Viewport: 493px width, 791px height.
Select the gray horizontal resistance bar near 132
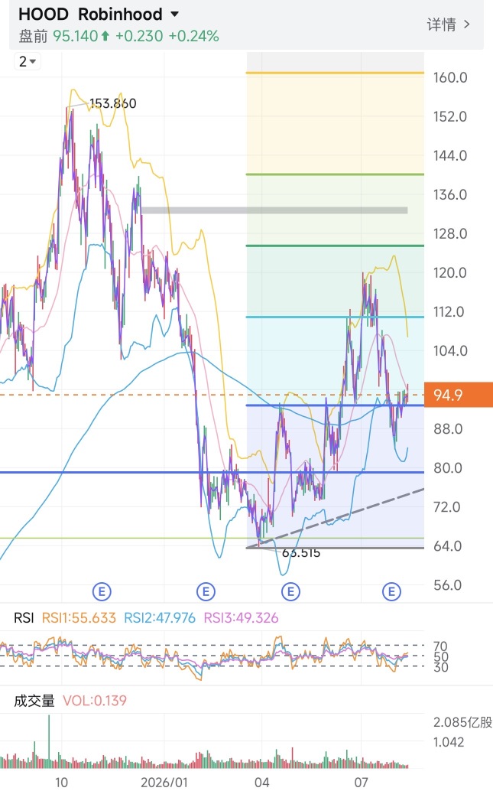point(274,210)
